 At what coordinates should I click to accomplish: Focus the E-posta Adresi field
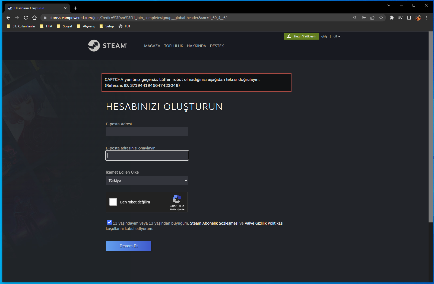(x=147, y=131)
